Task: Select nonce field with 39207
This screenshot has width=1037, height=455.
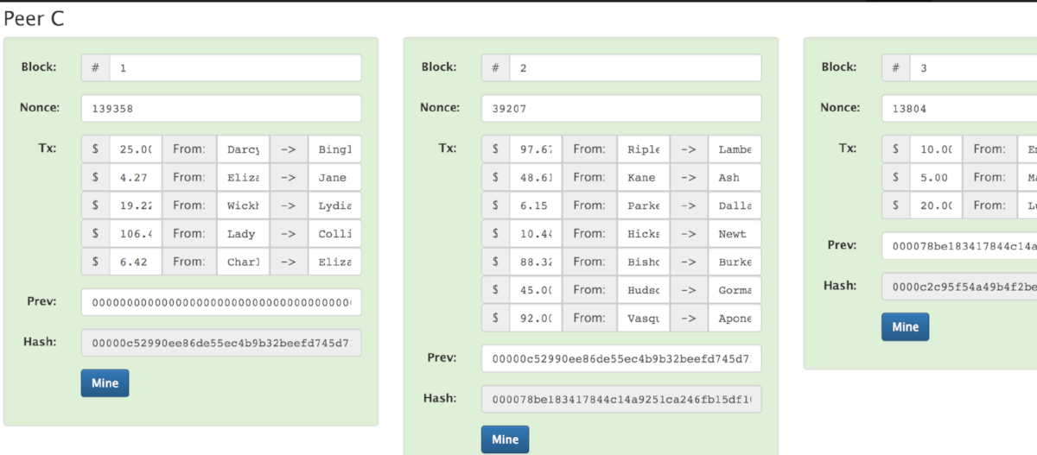Action: (x=621, y=109)
